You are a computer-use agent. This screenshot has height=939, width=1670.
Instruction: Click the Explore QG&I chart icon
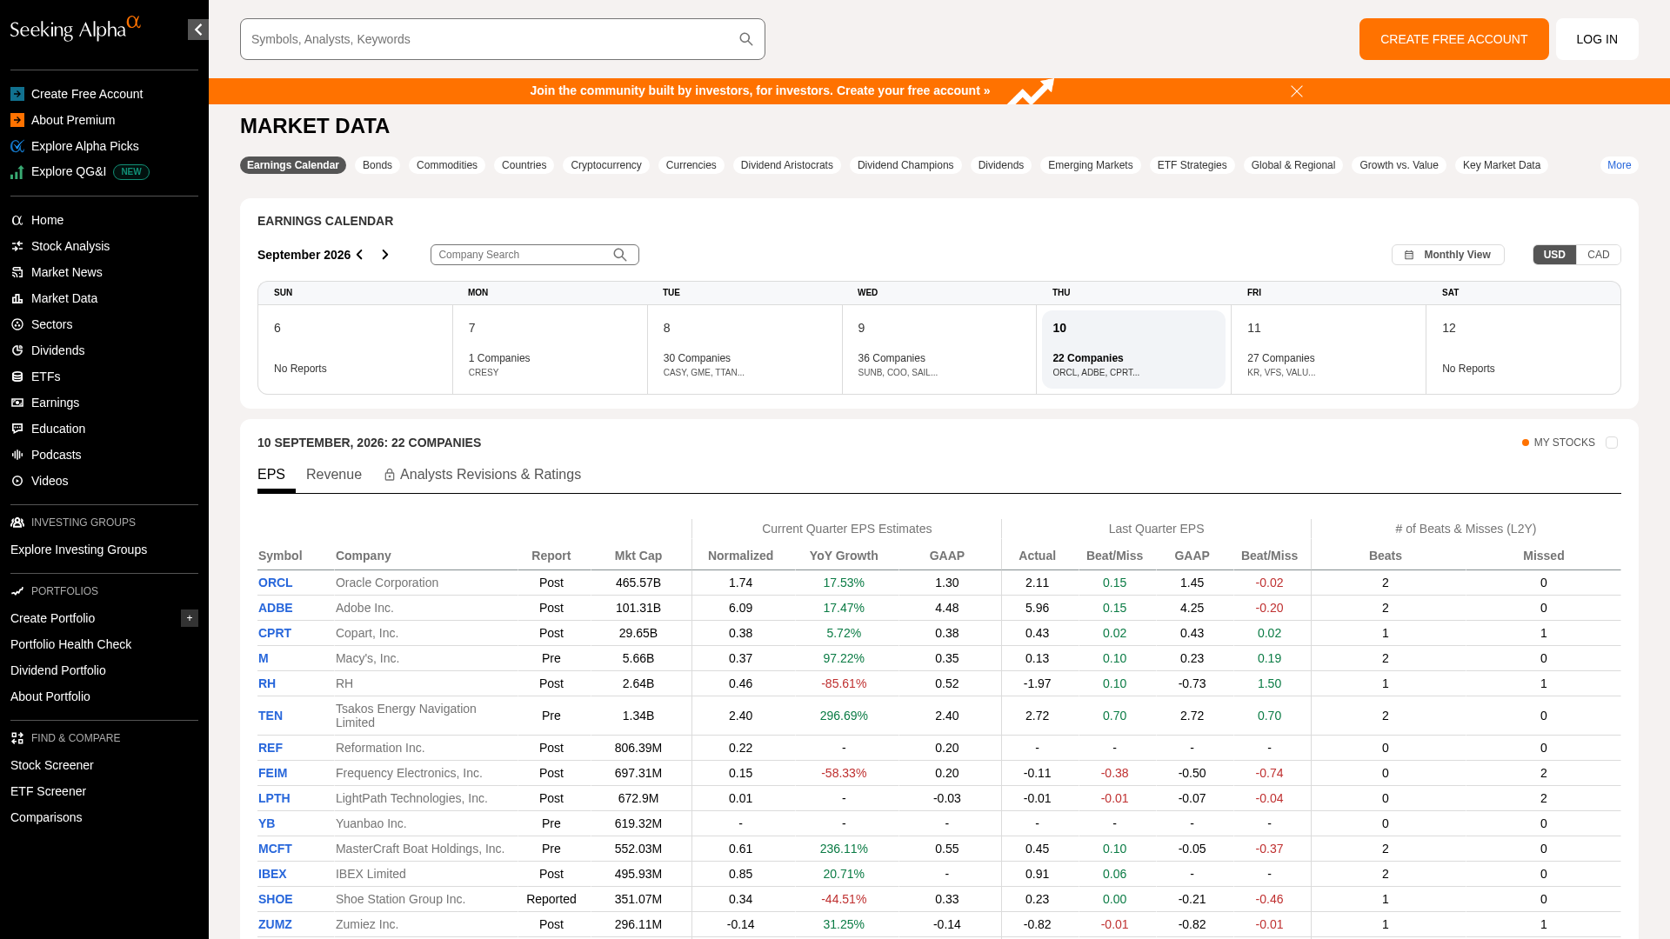(17, 172)
